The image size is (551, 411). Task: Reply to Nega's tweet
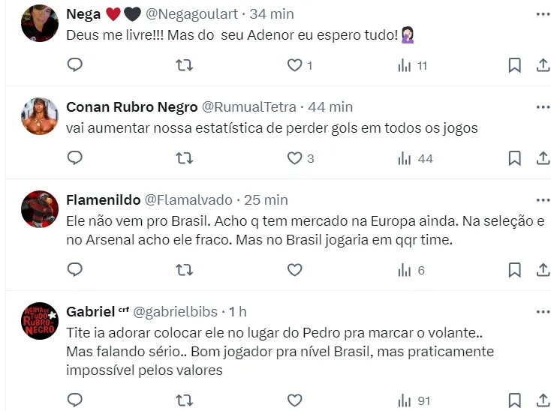(74, 65)
